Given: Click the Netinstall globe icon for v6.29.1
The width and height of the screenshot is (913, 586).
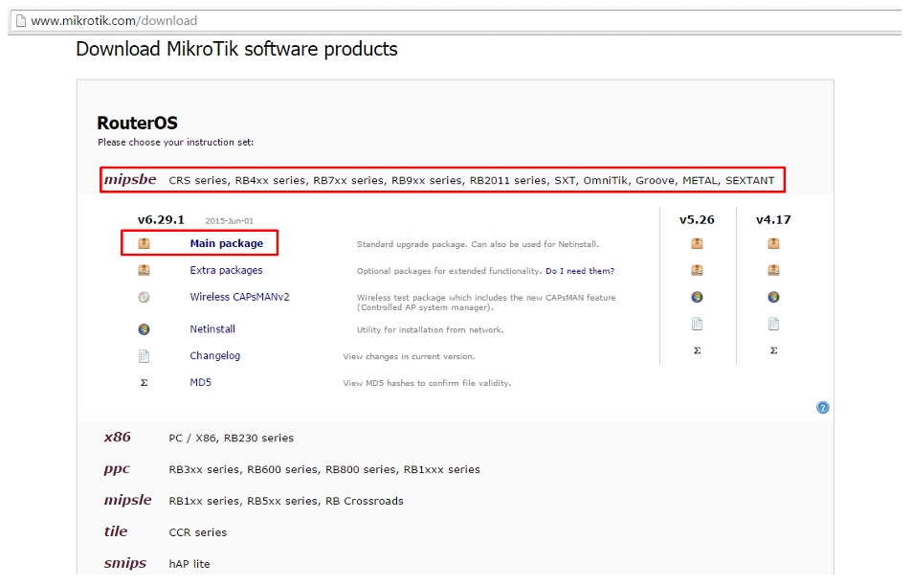Looking at the screenshot, I should point(144,329).
